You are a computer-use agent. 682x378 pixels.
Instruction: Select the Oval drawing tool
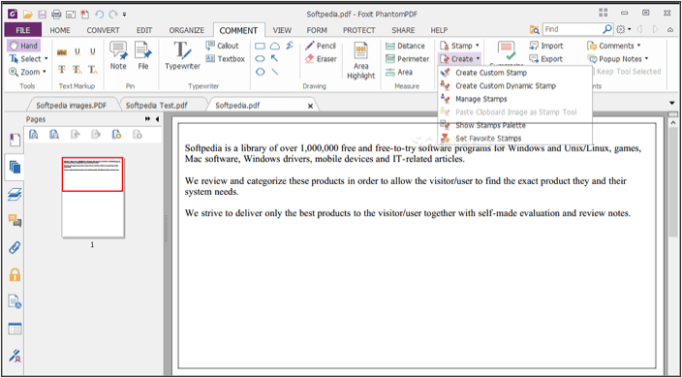click(260, 59)
